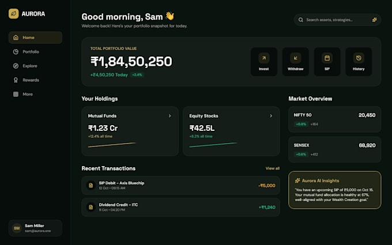Open the Invest quick action

pyautogui.click(x=264, y=62)
